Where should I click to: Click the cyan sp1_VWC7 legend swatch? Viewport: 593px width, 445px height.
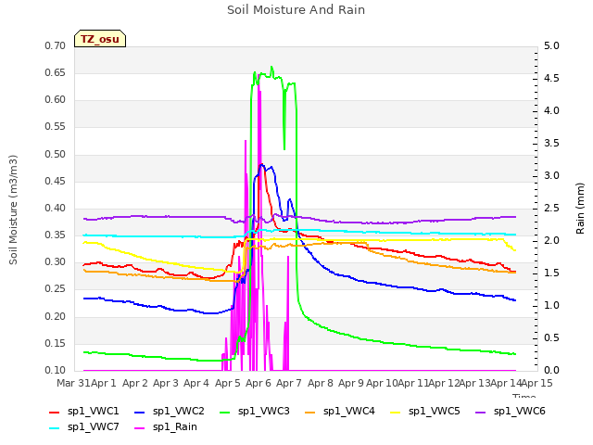tap(55, 428)
